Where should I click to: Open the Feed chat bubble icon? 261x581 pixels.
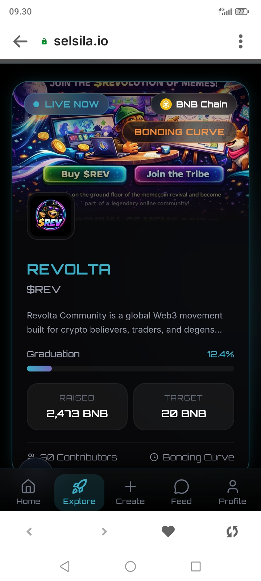click(181, 487)
